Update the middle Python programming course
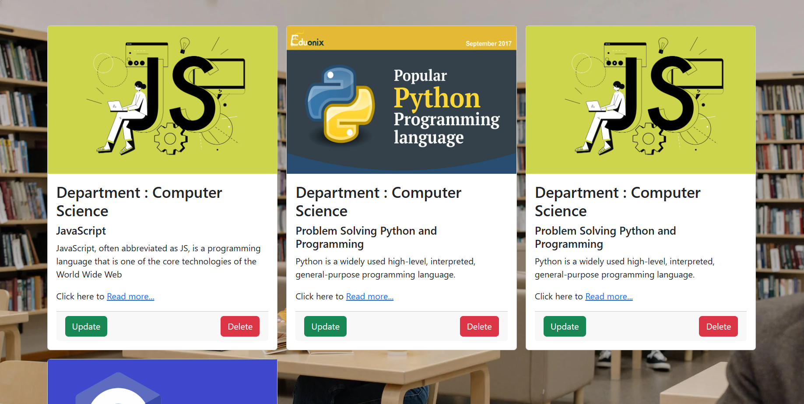Screen dimensions: 804x404 click(325, 326)
